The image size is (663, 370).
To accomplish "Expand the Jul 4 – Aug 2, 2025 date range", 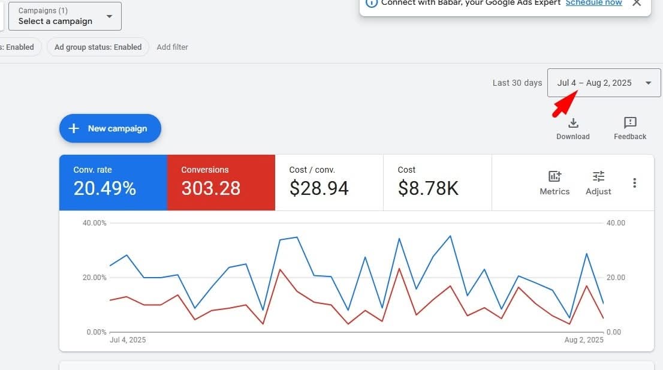I will click(x=604, y=83).
